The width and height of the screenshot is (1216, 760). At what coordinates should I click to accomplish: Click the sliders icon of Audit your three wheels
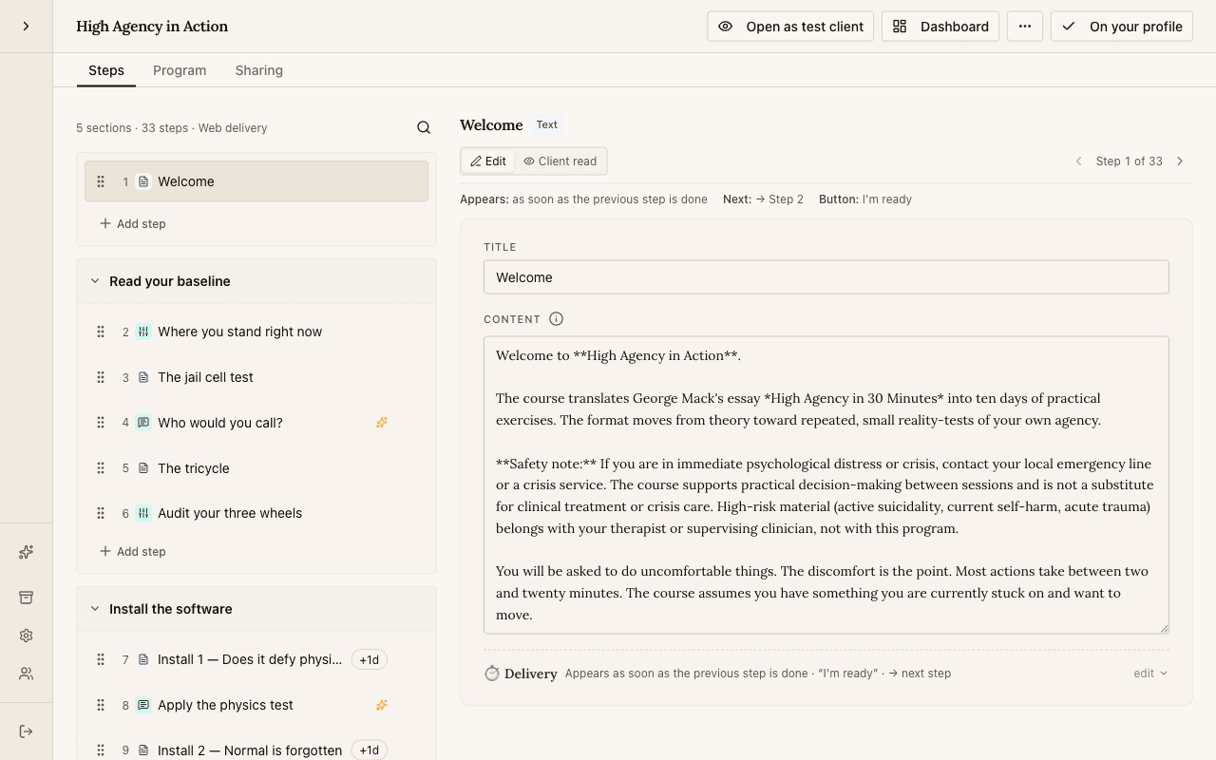pos(143,513)
